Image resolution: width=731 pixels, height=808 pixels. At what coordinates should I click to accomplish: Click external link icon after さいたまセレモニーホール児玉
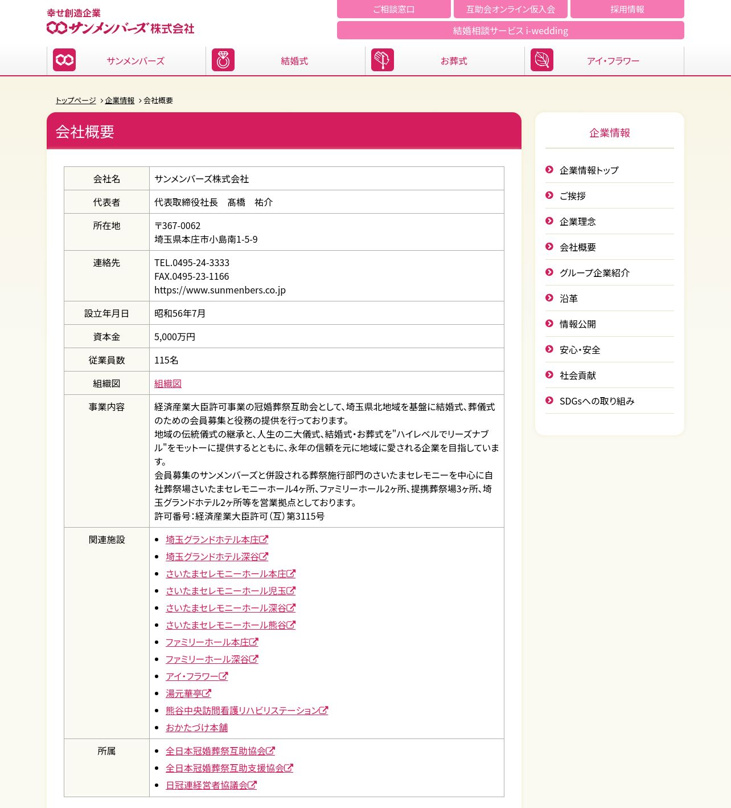coord(291,590)
